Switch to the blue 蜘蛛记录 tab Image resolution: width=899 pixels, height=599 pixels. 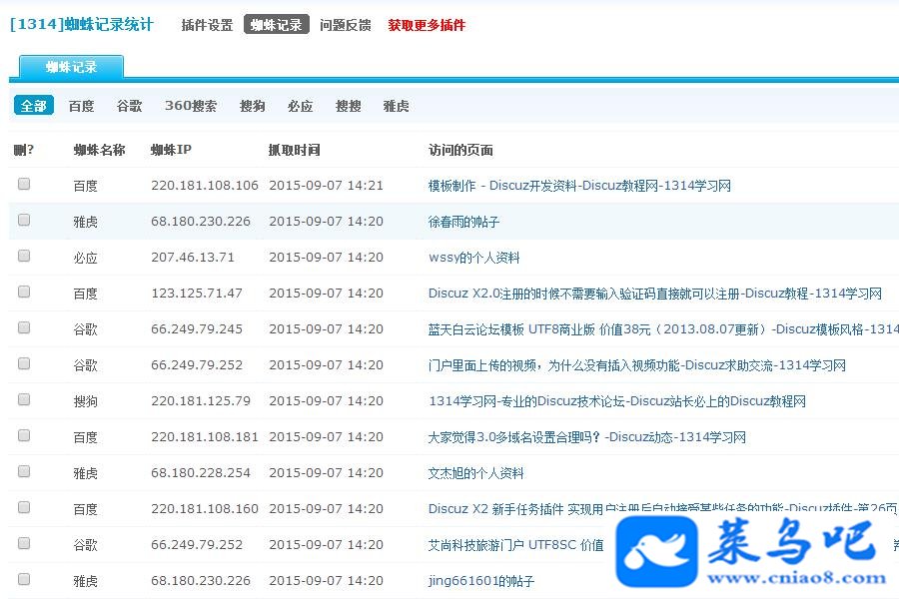71,67
